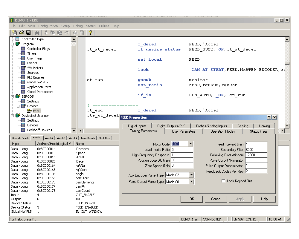
Task: Open the Motor Code dropdown
Action: tap(190, 144)
